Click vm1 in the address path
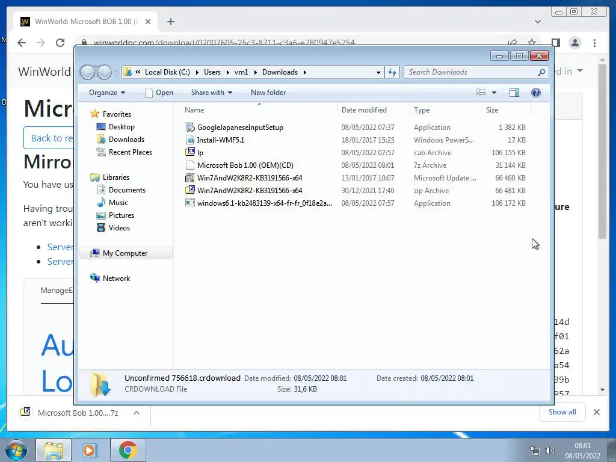 [241, 72]
